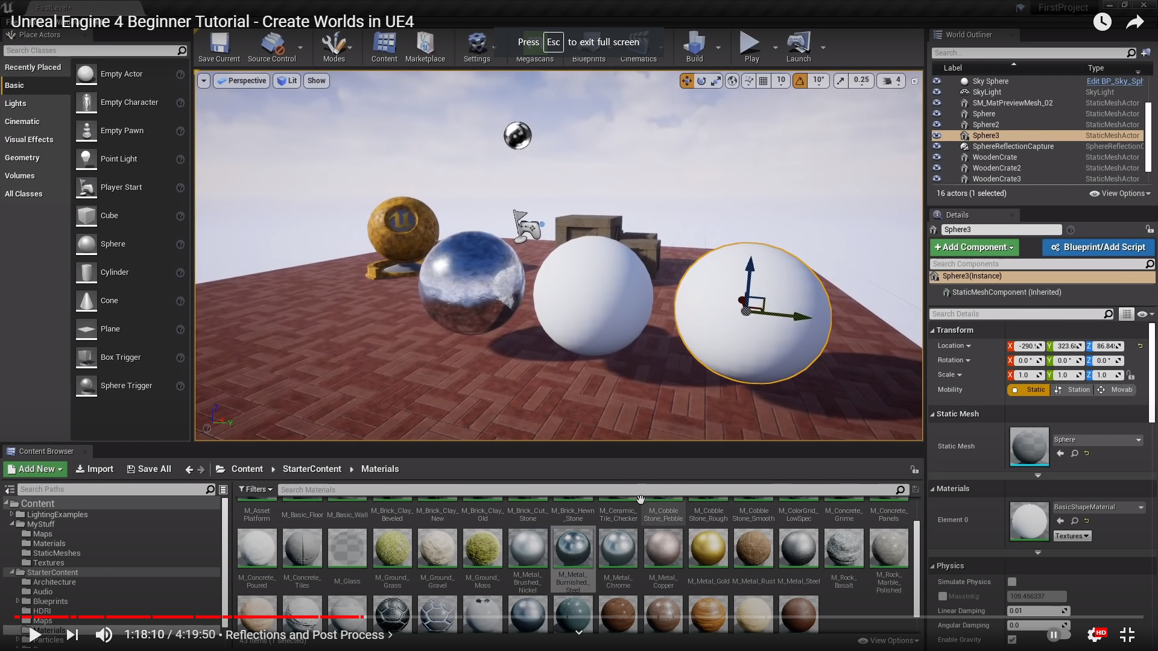Open the Filters dropdown in Content Browser

click(255, 489)
